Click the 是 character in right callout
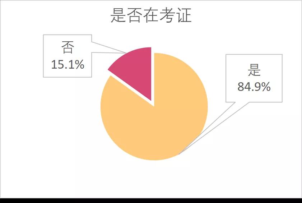302x203 pixels. (x=254, y=70)
